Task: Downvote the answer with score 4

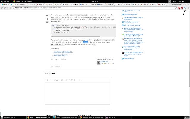Action: [47, 22]
